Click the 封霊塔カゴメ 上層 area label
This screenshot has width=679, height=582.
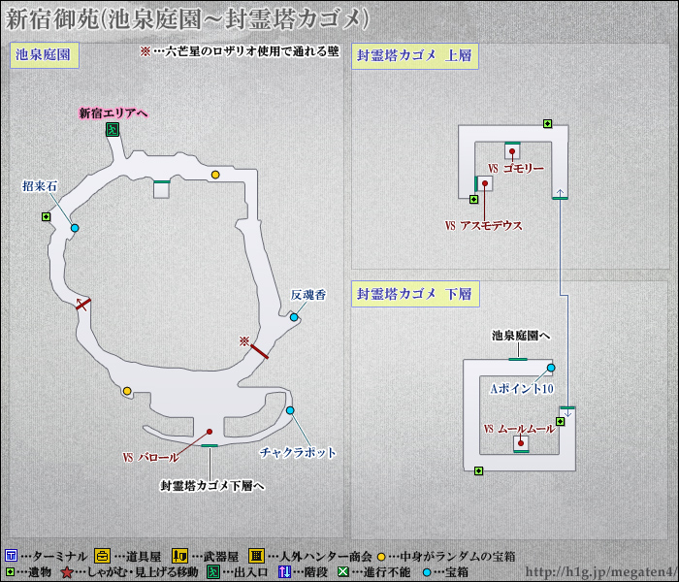[x=413, y=55]
